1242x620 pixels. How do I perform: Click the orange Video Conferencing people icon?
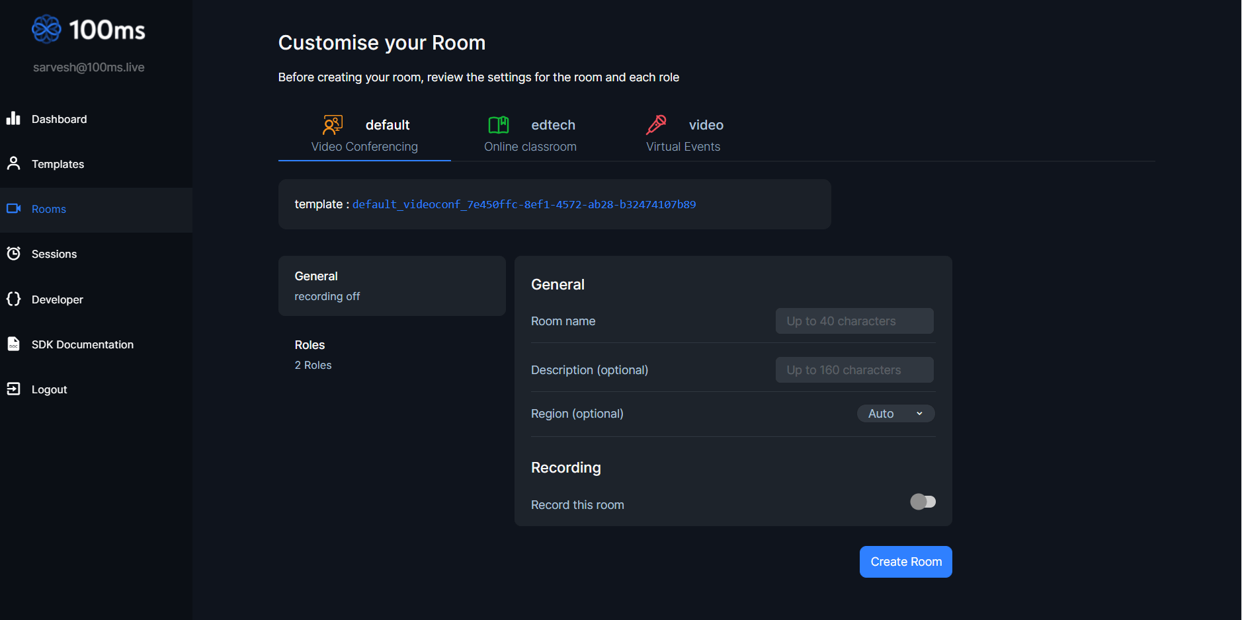point(332,124)
